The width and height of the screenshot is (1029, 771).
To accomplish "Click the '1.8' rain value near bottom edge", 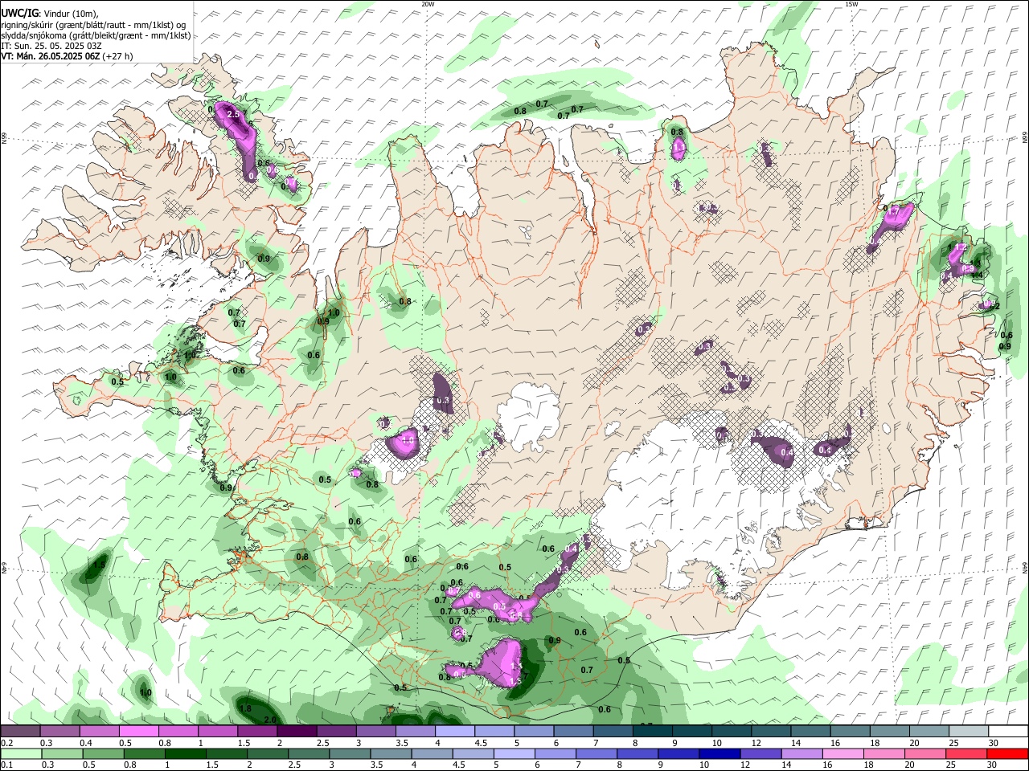I will [246, 708].
